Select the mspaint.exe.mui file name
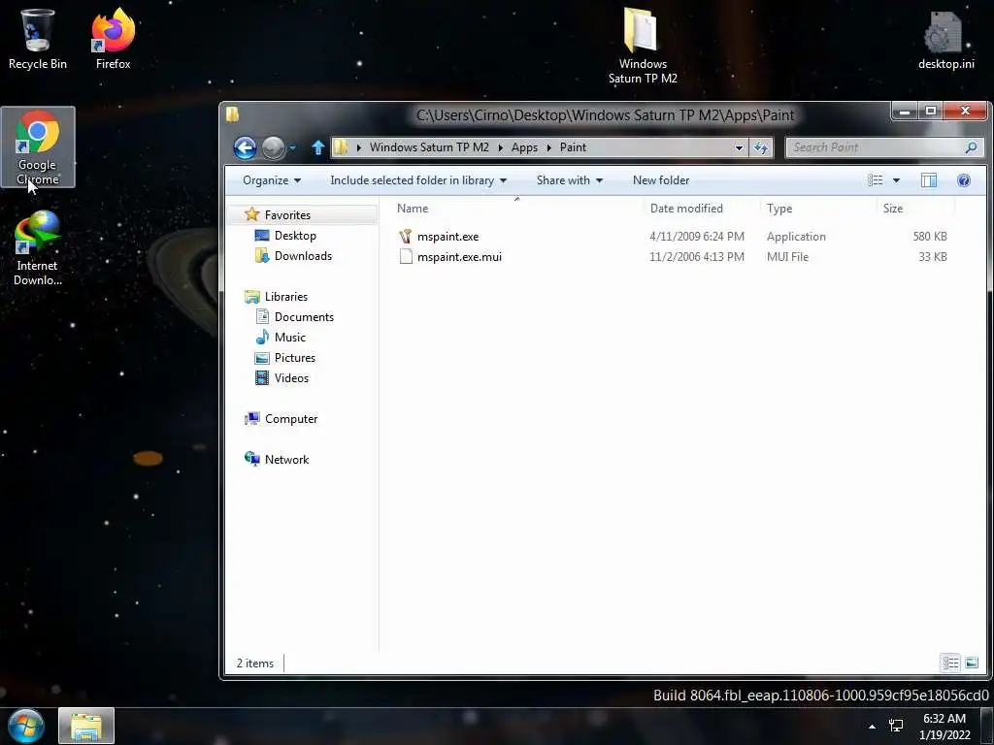The height and width of the screenshot is (745, 994). (459, 256)
